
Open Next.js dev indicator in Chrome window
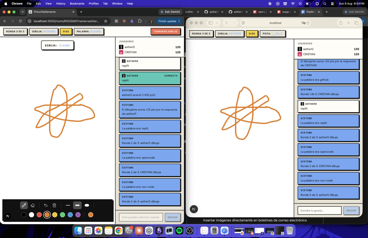click(x=8, y=216)
